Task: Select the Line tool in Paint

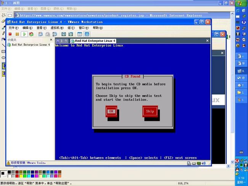Action: click(x=3, y=45)
